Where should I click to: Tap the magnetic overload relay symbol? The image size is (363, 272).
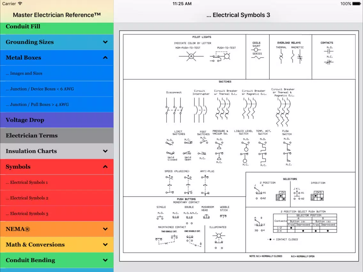point(297,57)
